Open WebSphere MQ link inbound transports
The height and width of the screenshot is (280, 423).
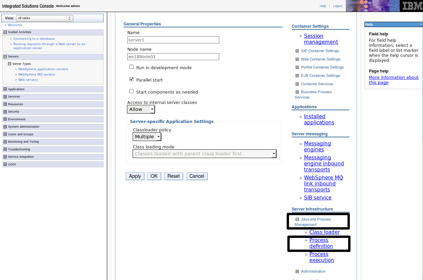pyautogui.click(x=323, y=184)
